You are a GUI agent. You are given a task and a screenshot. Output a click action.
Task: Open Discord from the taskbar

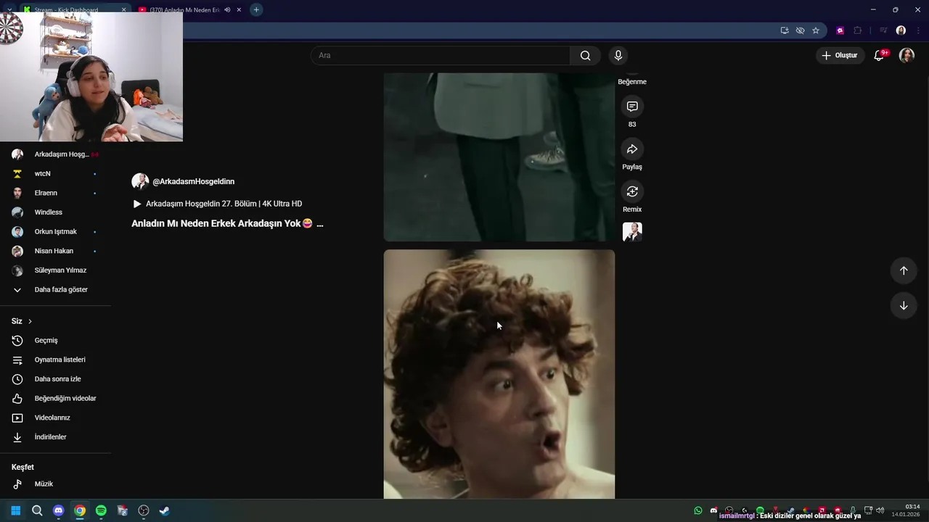point(58,510)
